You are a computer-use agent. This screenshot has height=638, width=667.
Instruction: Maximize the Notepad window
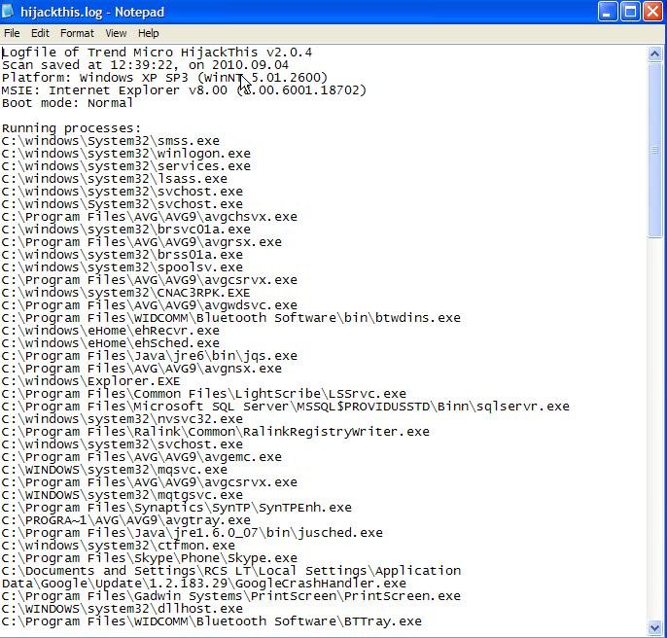tap(630, 12)
